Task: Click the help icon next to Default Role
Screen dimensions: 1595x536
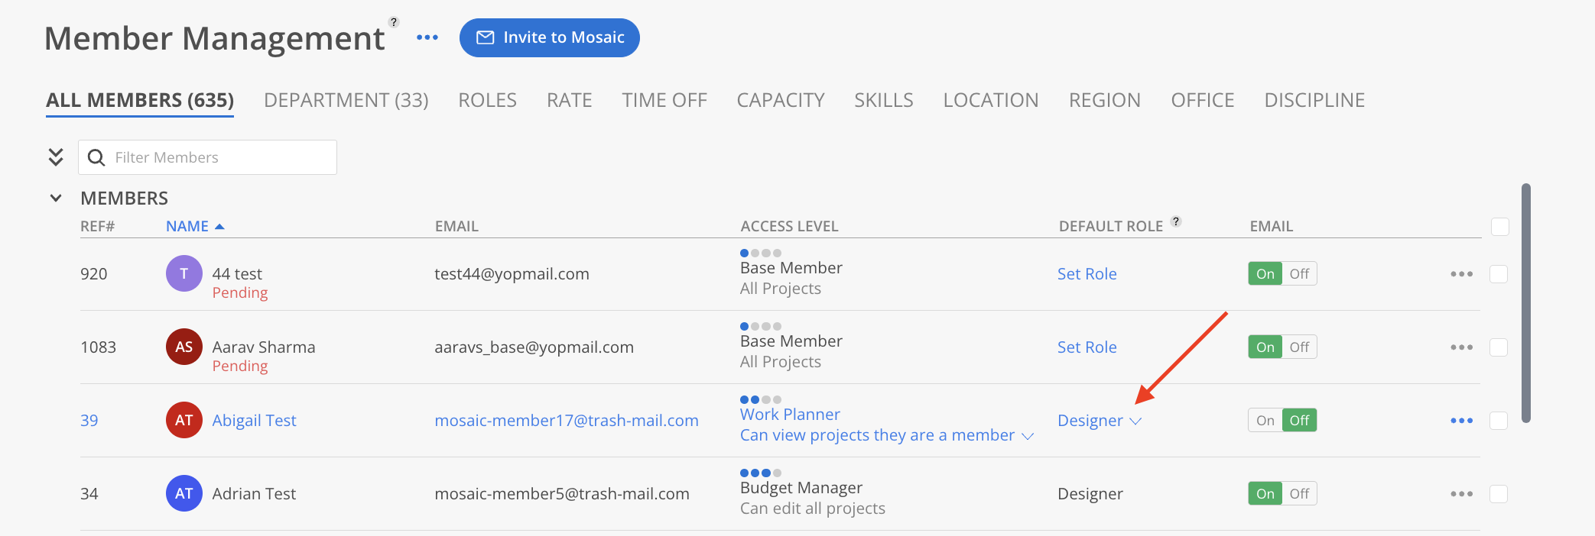Action: (1176, 221)
